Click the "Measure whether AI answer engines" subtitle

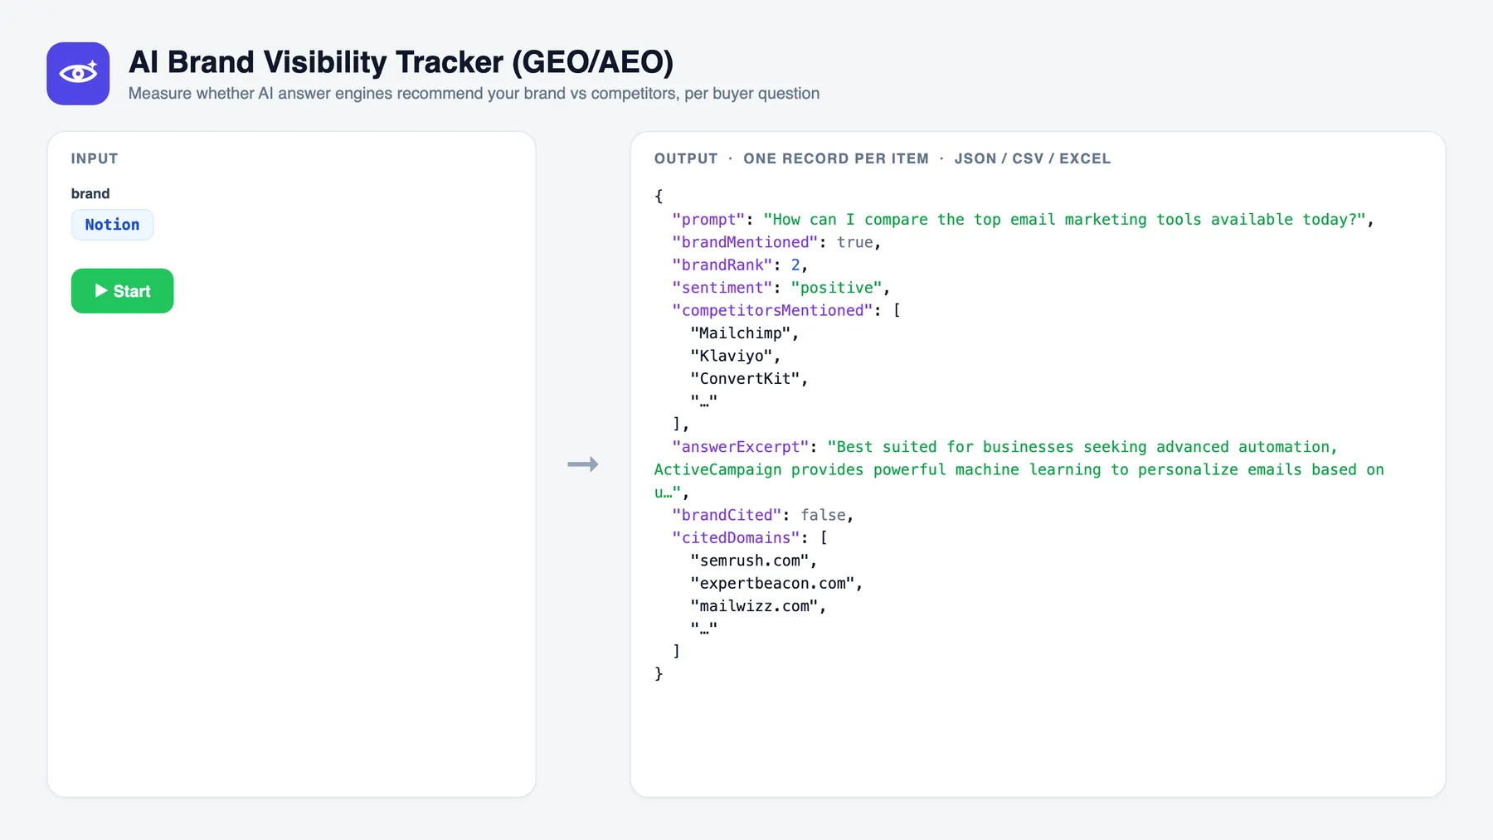[474, 94]
